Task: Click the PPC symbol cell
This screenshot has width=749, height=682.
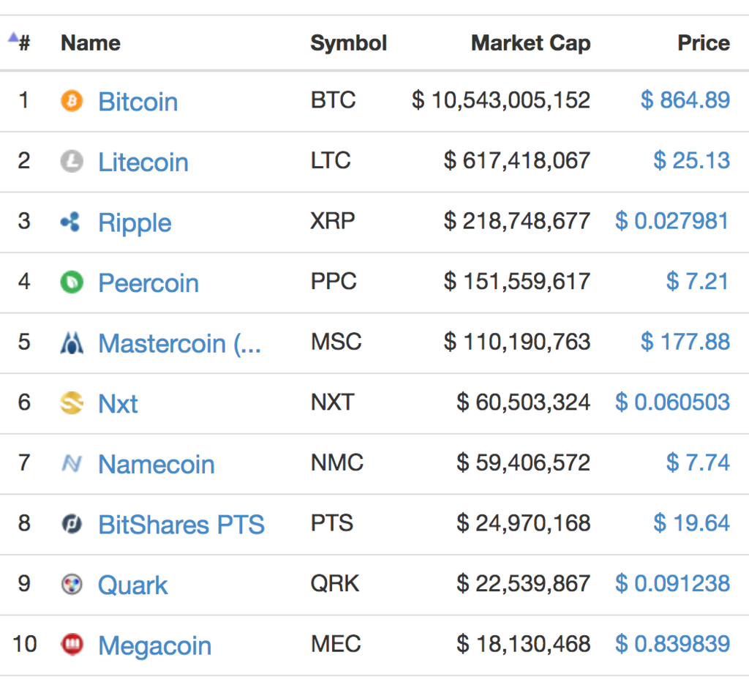Action: (x=334, y=282)
